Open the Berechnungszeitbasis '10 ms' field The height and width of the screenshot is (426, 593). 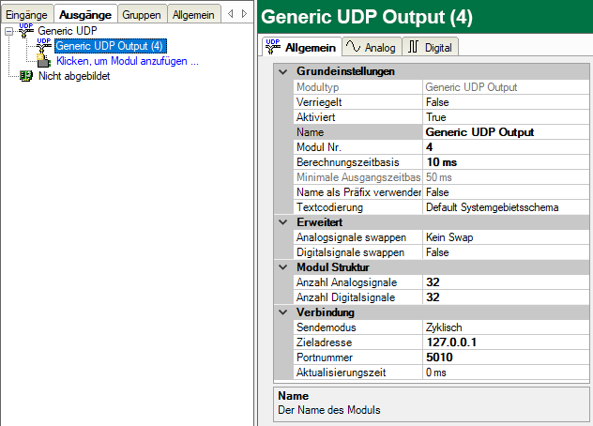click(506, 162)
